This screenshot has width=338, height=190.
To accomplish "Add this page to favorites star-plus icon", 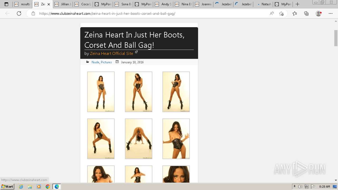I will click(281, 13).
